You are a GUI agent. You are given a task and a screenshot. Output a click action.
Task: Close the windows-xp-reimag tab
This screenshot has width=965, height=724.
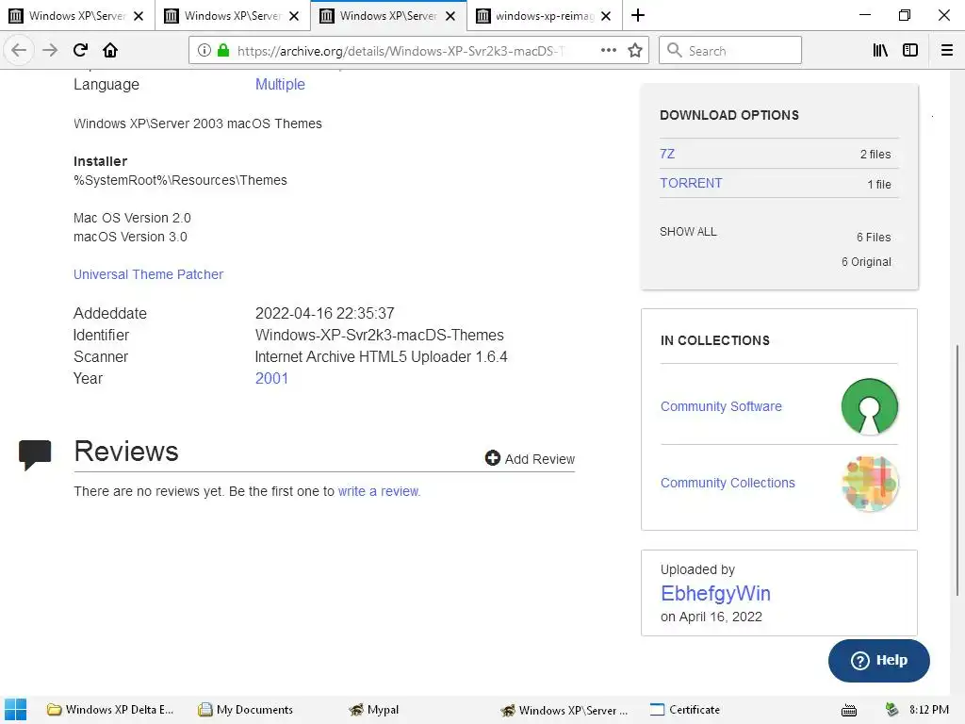(x=606, y=16)
